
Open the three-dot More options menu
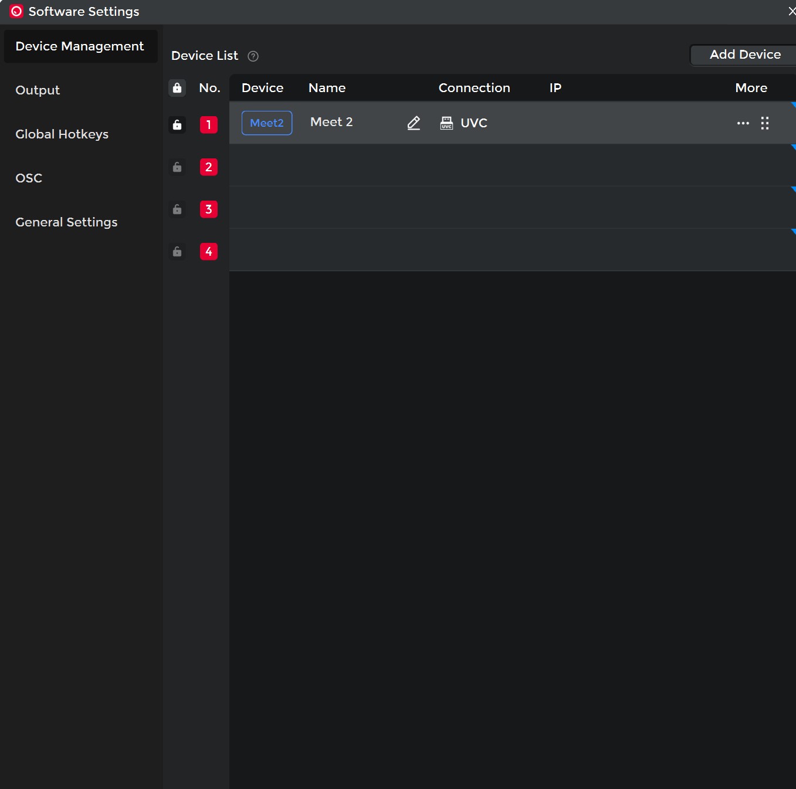pos(743,123)
